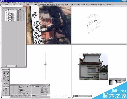
Task: Select the 視点 radio button in camera panel
Action: [x=19, y=88]
